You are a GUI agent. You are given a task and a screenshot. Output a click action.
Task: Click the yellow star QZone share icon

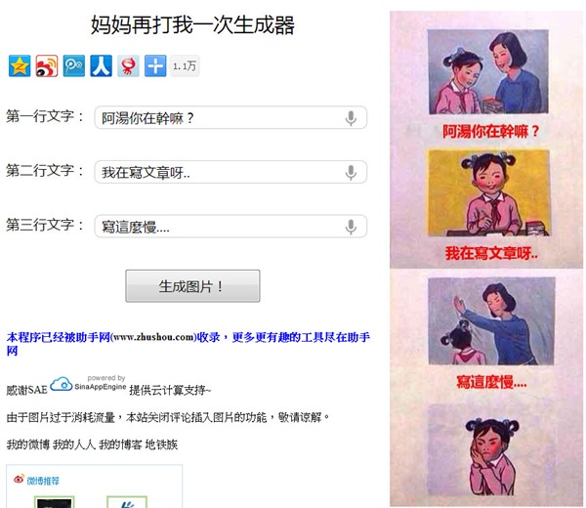[x=20, y=65]
